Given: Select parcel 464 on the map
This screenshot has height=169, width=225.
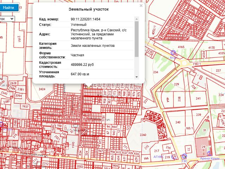Looking at the screenshot, I should coord(167,100).
